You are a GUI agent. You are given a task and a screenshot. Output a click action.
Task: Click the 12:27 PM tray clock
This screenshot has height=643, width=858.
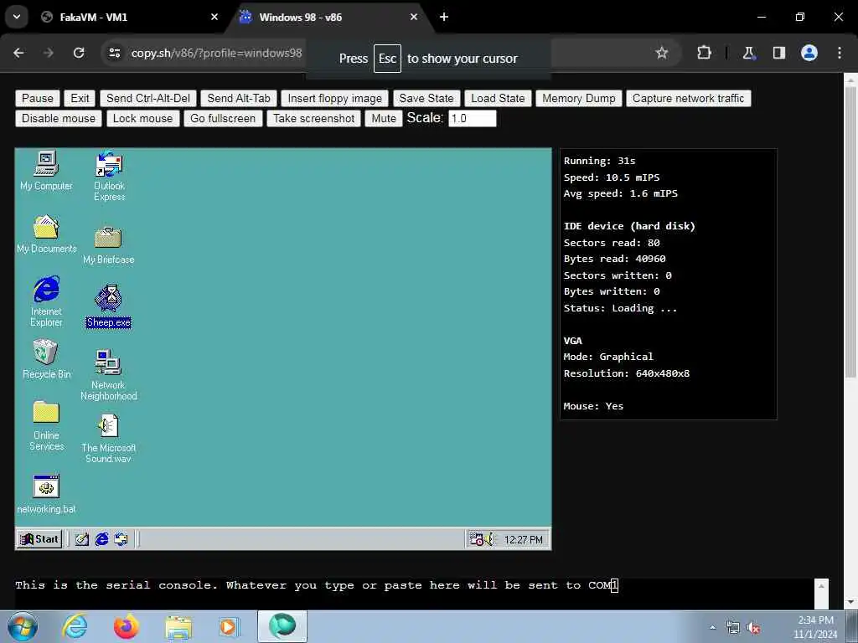click(x=523, y=540)
